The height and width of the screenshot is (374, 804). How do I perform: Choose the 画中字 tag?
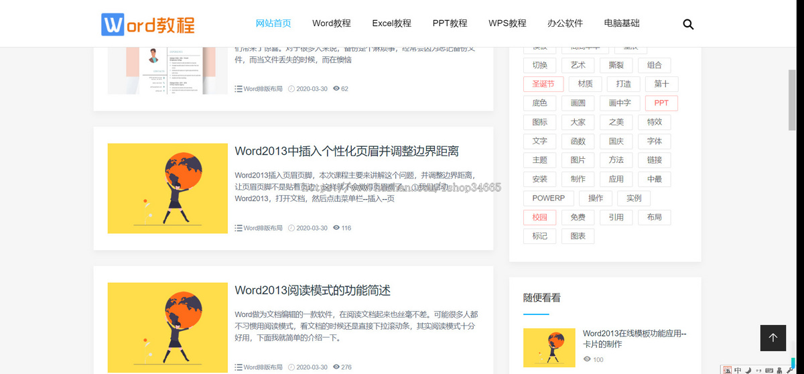[x=620, y=103]
